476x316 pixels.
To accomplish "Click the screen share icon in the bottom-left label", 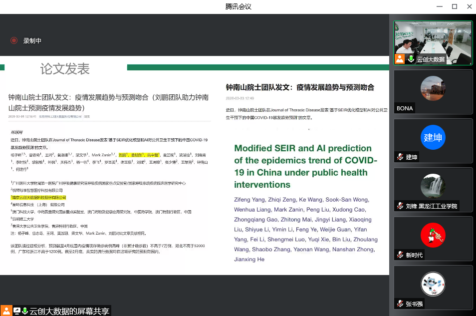I will (16, 311).
